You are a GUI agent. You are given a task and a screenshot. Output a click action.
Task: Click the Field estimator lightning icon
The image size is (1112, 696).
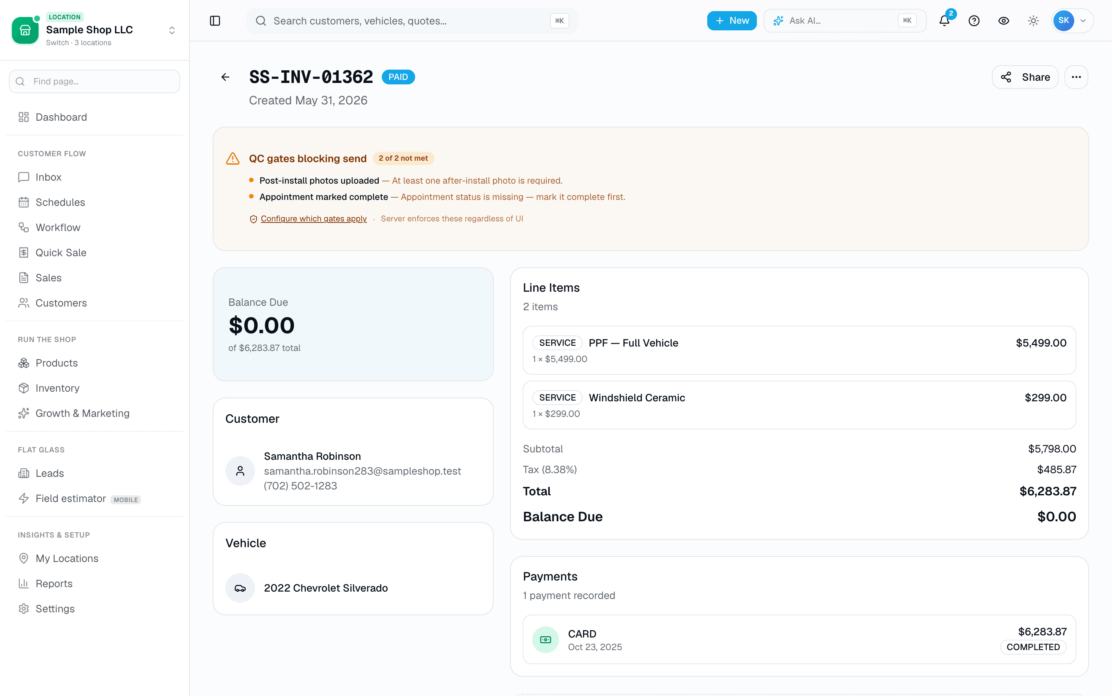tap(23, 499)
